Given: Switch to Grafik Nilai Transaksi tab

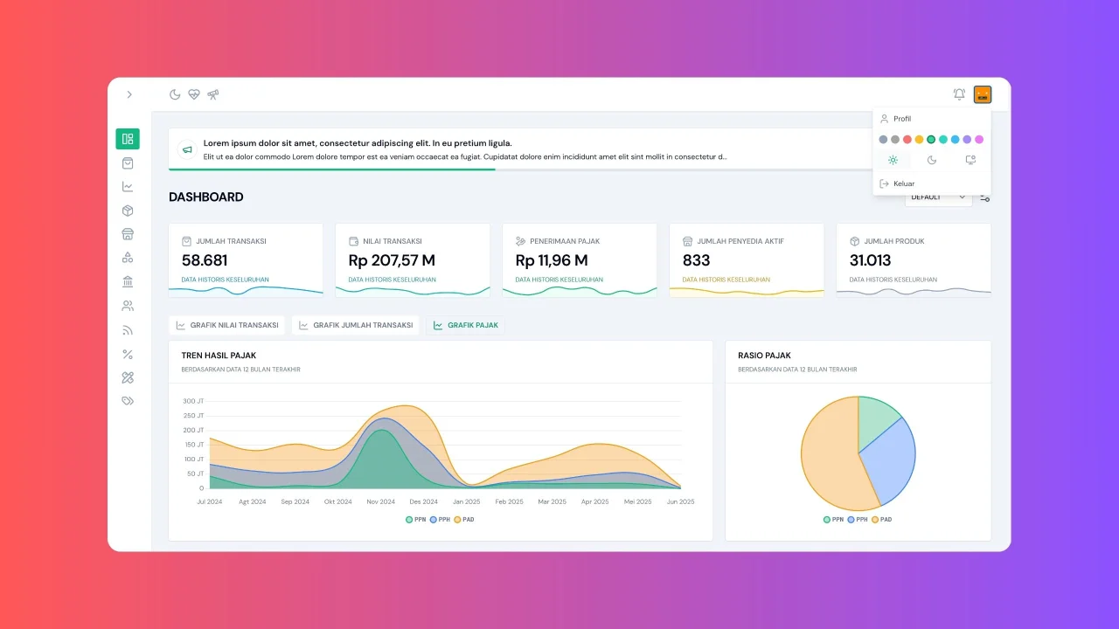Looking at the screenshot, I should [227, 325].
